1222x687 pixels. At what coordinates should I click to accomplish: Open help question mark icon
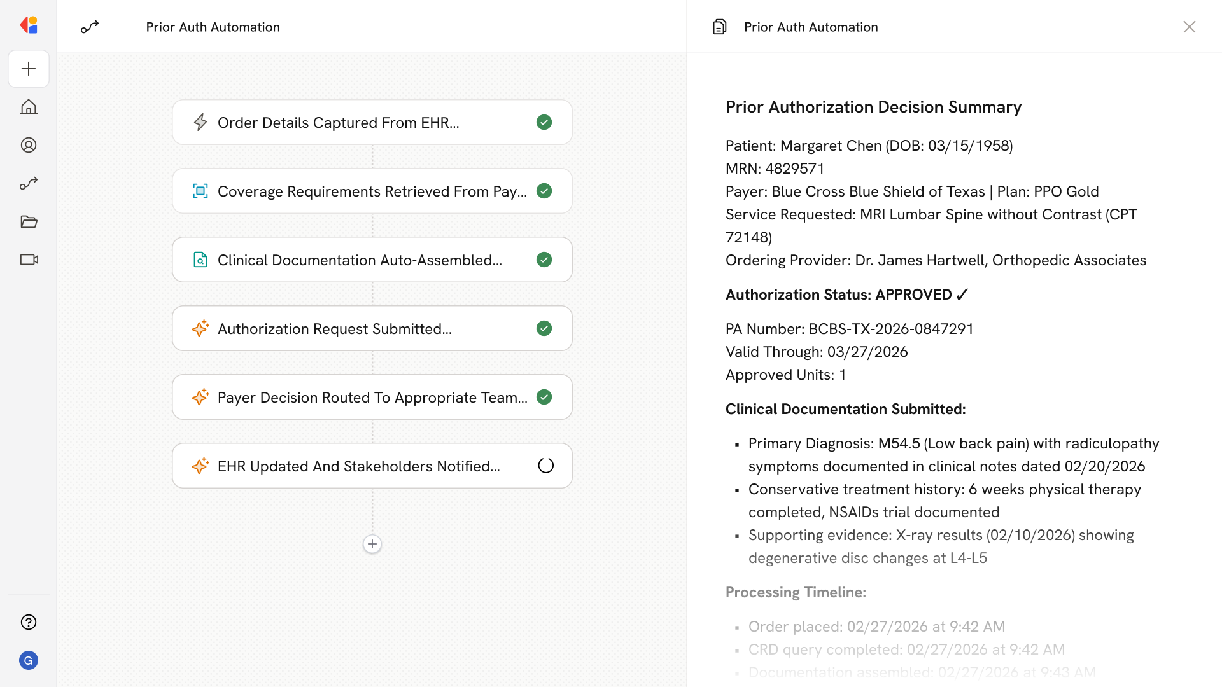[x=29, y=622]
